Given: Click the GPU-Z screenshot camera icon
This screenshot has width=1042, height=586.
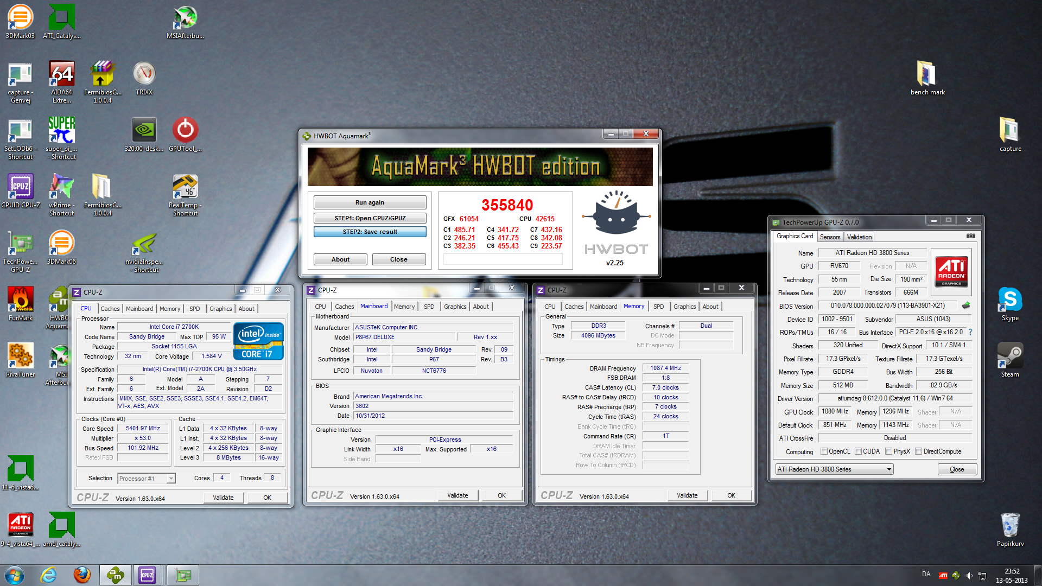Looking at the screenshot, I should (971, 236).
